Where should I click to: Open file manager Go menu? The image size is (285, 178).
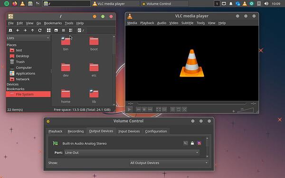point(38,23)
